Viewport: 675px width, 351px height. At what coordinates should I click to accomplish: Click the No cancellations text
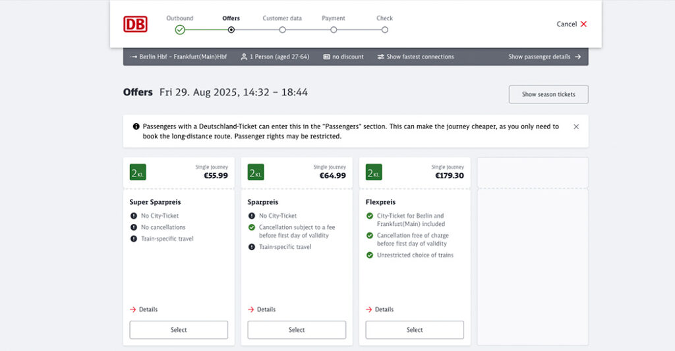[163, 227]
